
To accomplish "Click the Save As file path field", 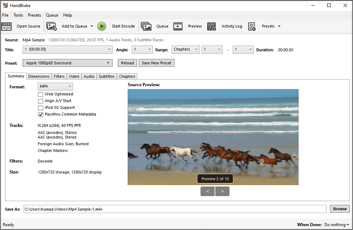I will pos(174,209).
